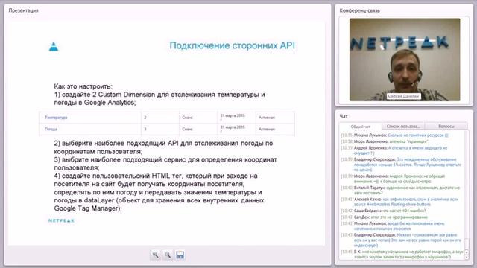477x268 pixels.
Task: Click В Х's message about микрофон
Action: 402,255
